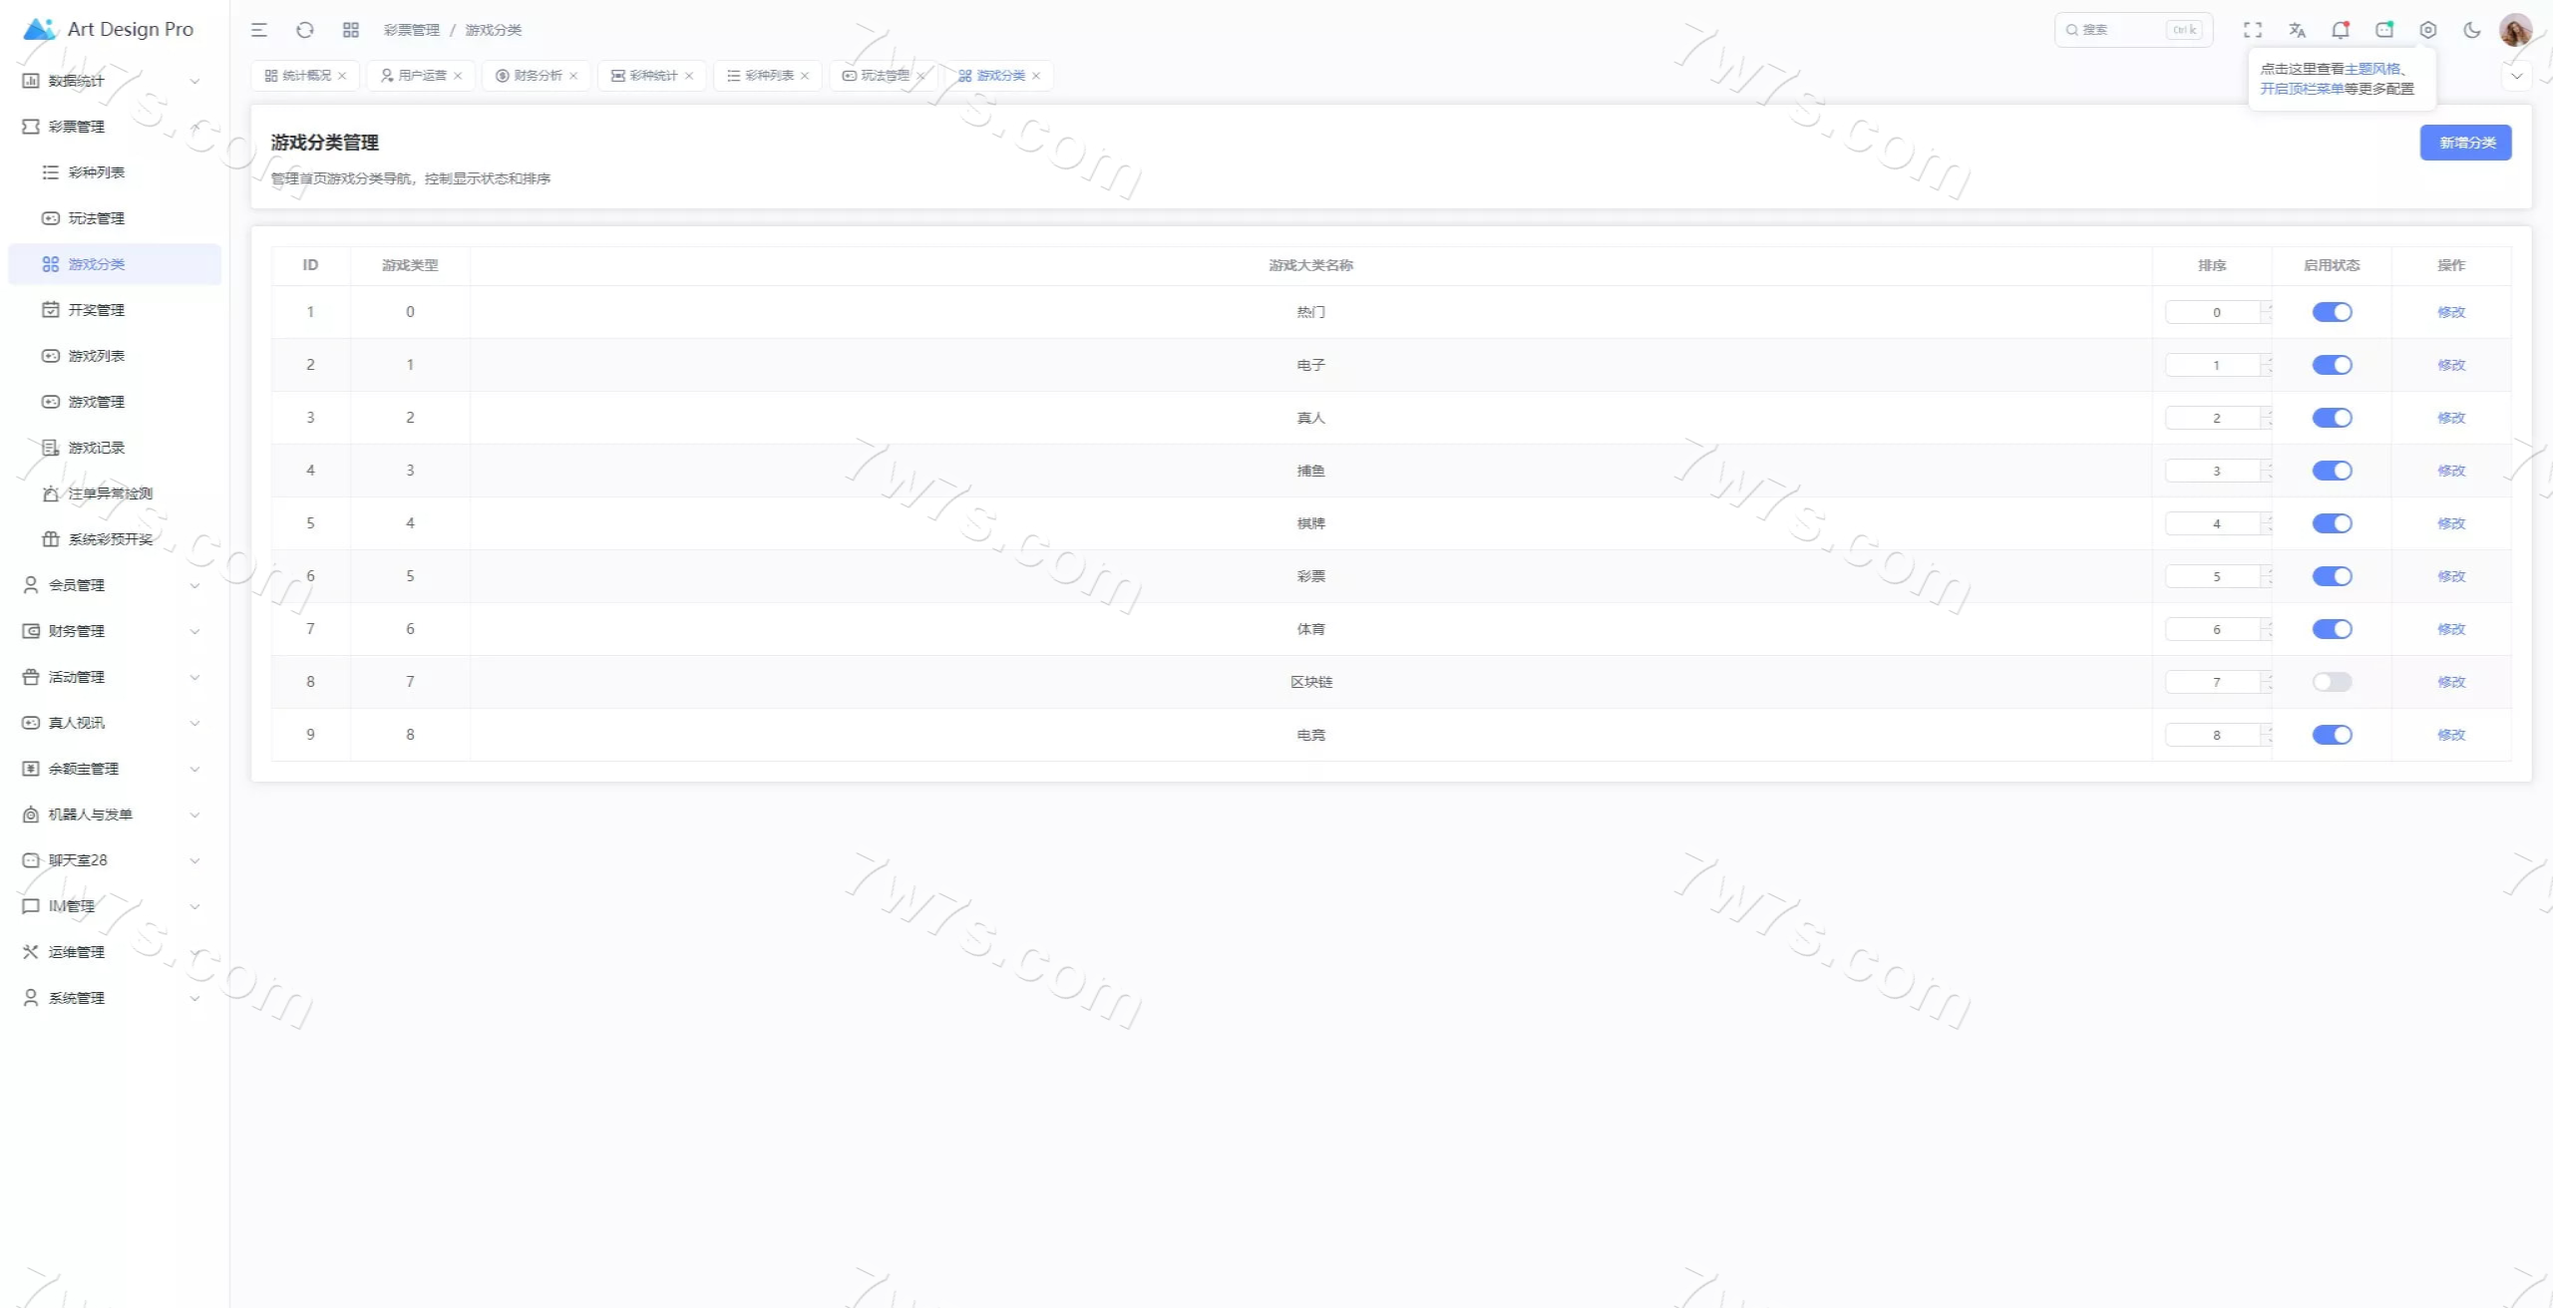
Task: Click 修改 link for the 彩票 row
Action: coord(2450,576)
